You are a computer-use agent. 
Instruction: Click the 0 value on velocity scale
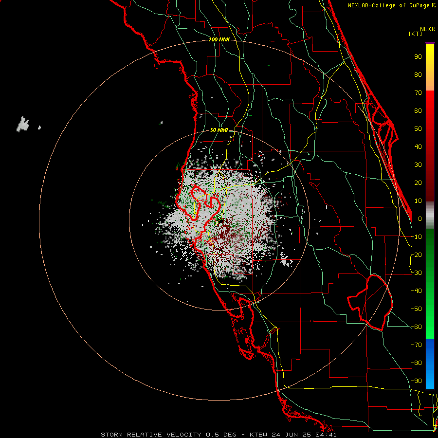click(420, 219)
